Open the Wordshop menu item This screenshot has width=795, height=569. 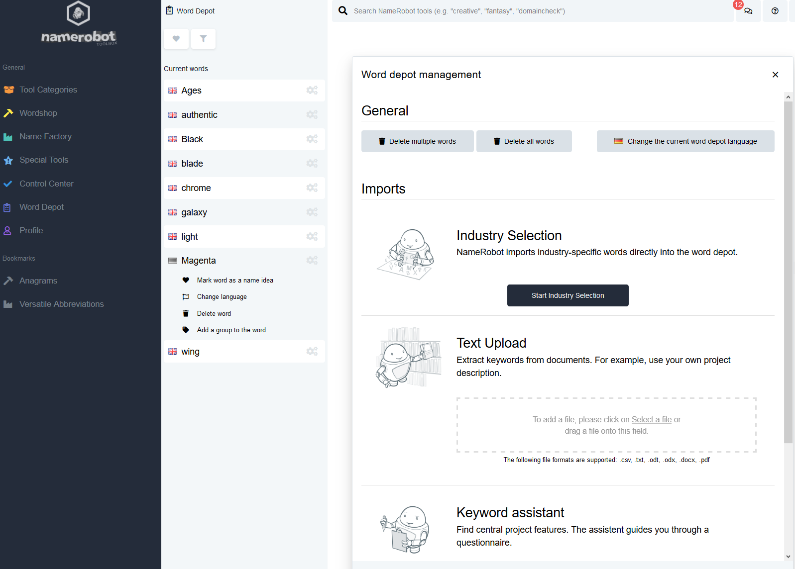coord(38,113)
